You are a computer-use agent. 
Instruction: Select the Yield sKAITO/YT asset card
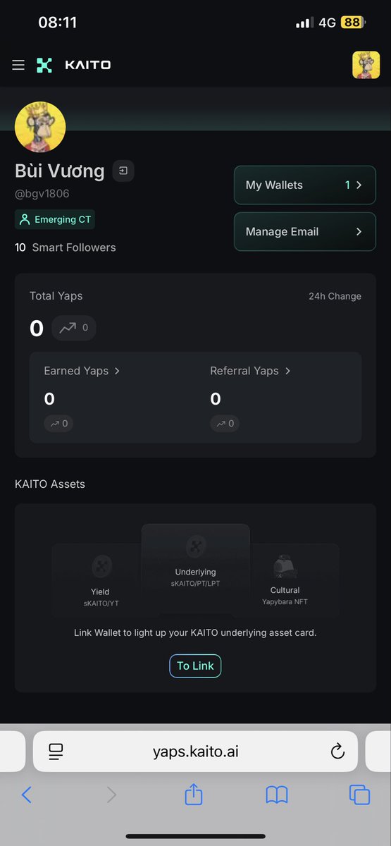[100, 580]
